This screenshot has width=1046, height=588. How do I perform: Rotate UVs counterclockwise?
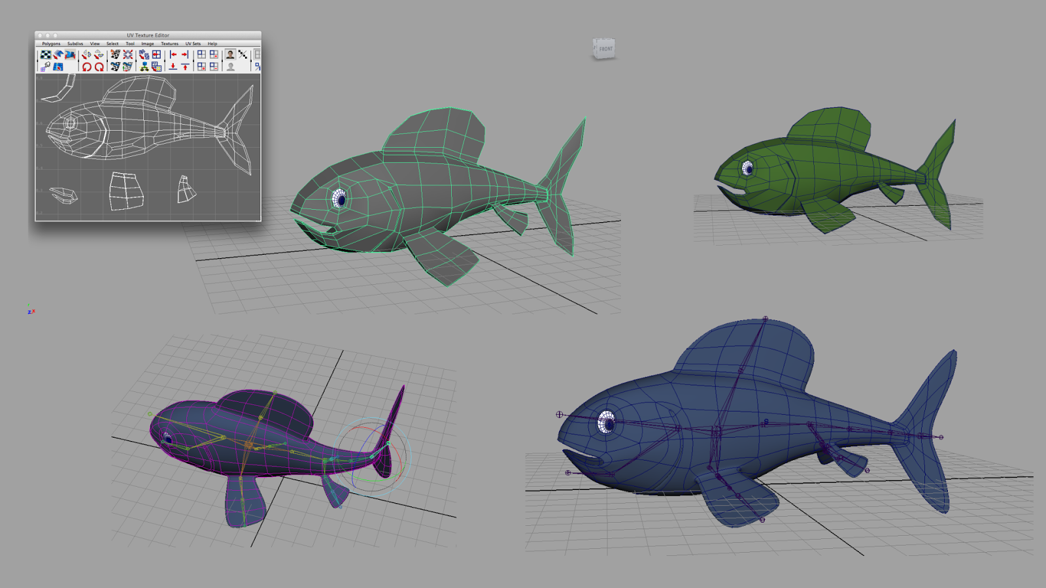tap(86, 65)
